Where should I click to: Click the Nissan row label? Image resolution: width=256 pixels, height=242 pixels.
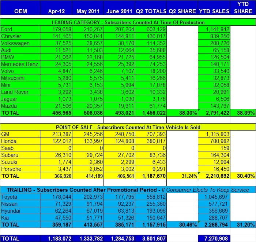click(x=9, y=204)
